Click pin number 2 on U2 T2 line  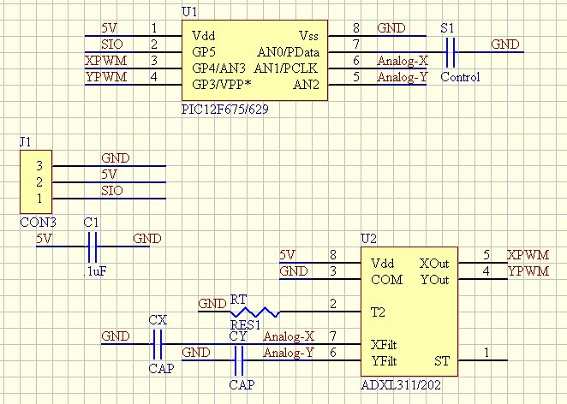coord(333,304)
